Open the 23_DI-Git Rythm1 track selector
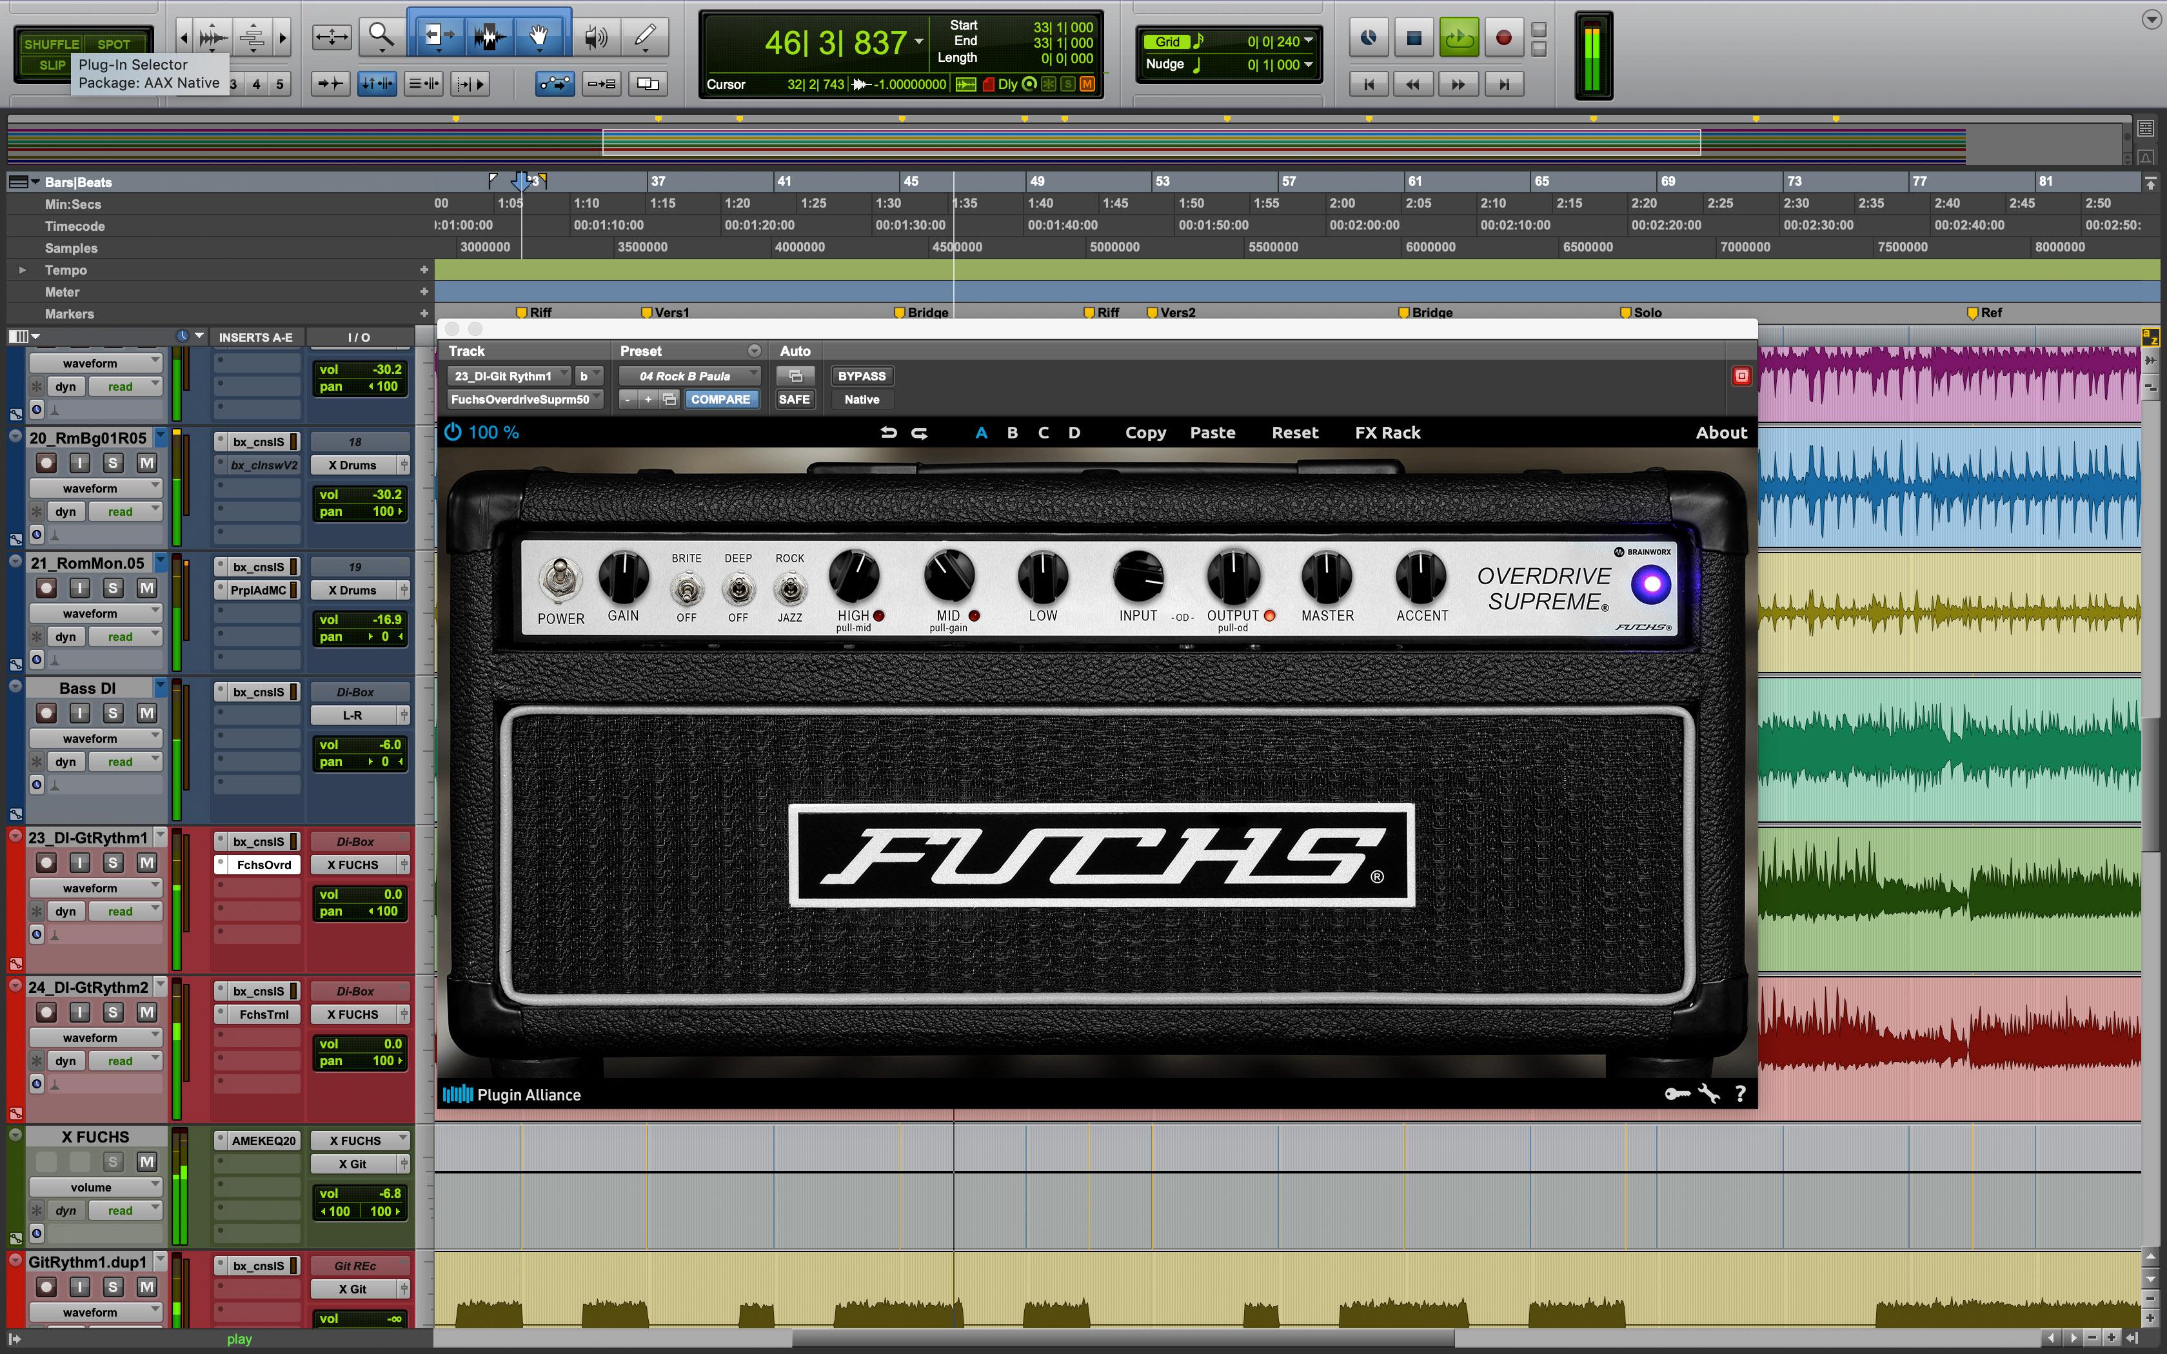This screenshot has height=1354, width=2167. (508, 376)
